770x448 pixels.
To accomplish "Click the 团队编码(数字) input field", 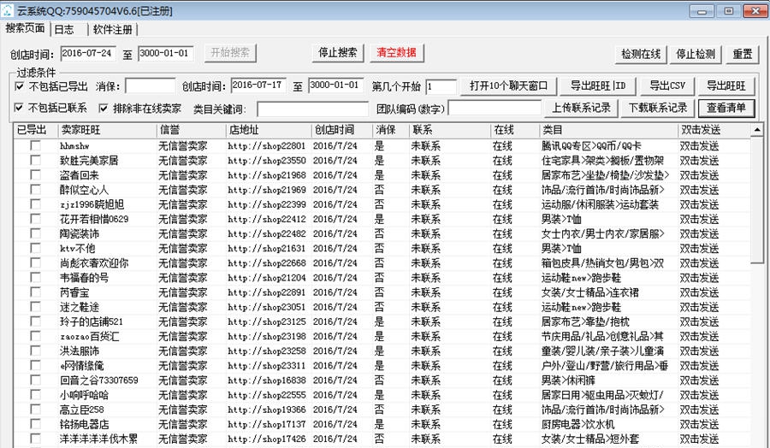I will [495, 108].
